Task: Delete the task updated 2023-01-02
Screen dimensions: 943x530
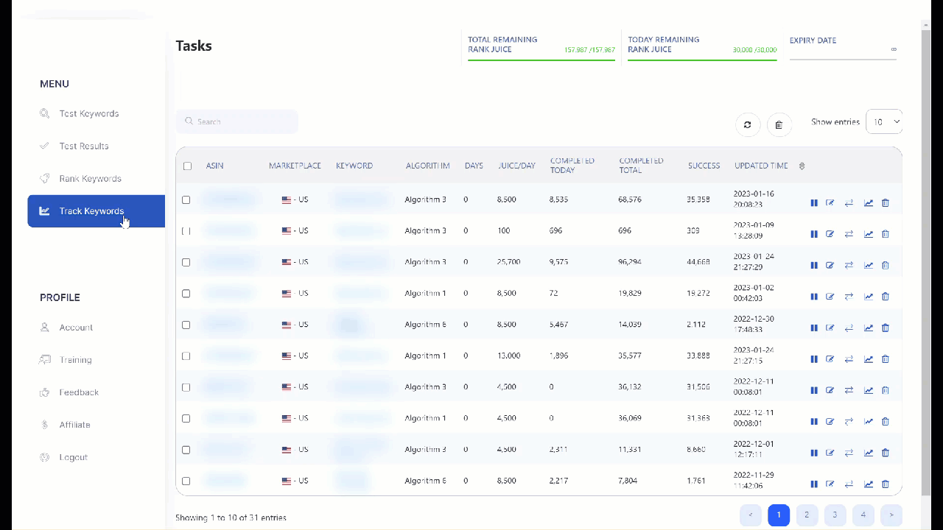Action: 886,297
